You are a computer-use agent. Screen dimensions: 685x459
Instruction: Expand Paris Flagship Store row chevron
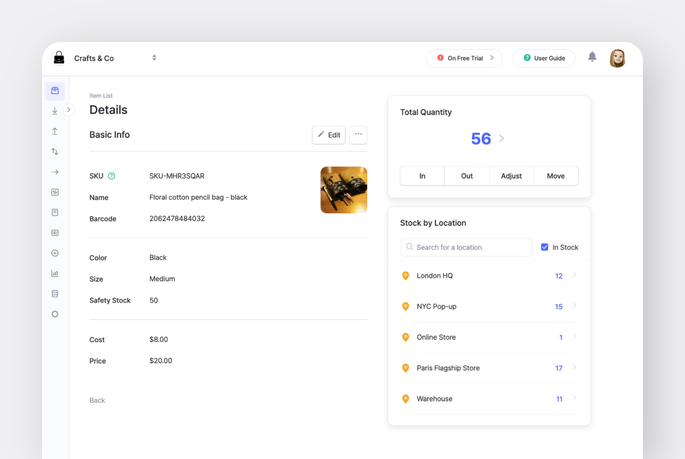coord(575,367)
